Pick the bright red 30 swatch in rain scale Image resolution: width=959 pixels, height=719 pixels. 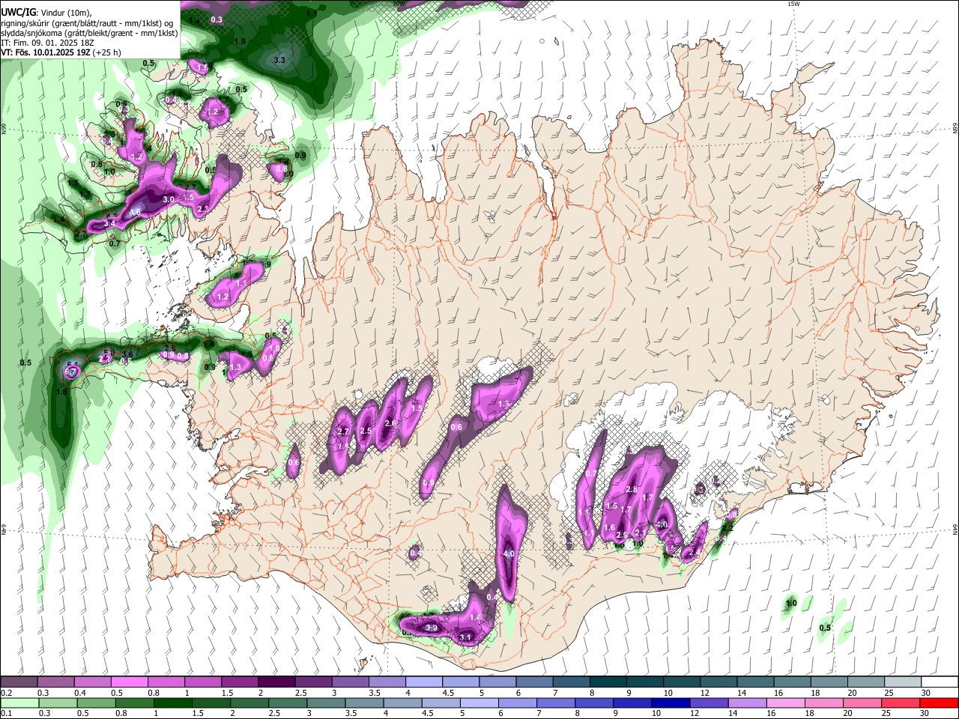[940, 703]
